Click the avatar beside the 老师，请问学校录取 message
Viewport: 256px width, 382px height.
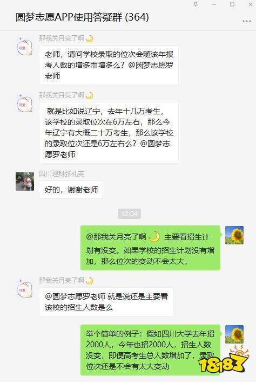[24, 47]
